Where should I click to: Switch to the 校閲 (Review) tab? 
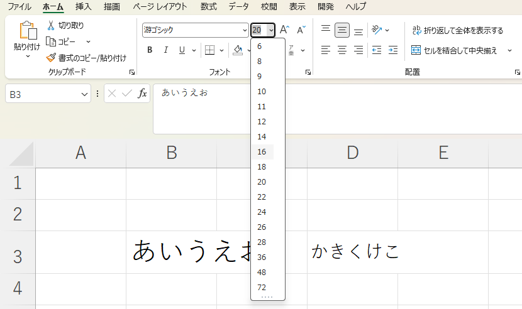click(269, 7)
